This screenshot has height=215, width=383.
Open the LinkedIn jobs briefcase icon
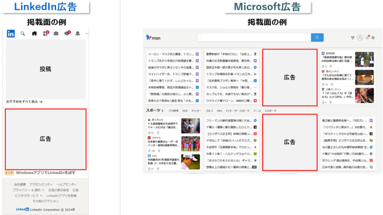pos(56,34)
